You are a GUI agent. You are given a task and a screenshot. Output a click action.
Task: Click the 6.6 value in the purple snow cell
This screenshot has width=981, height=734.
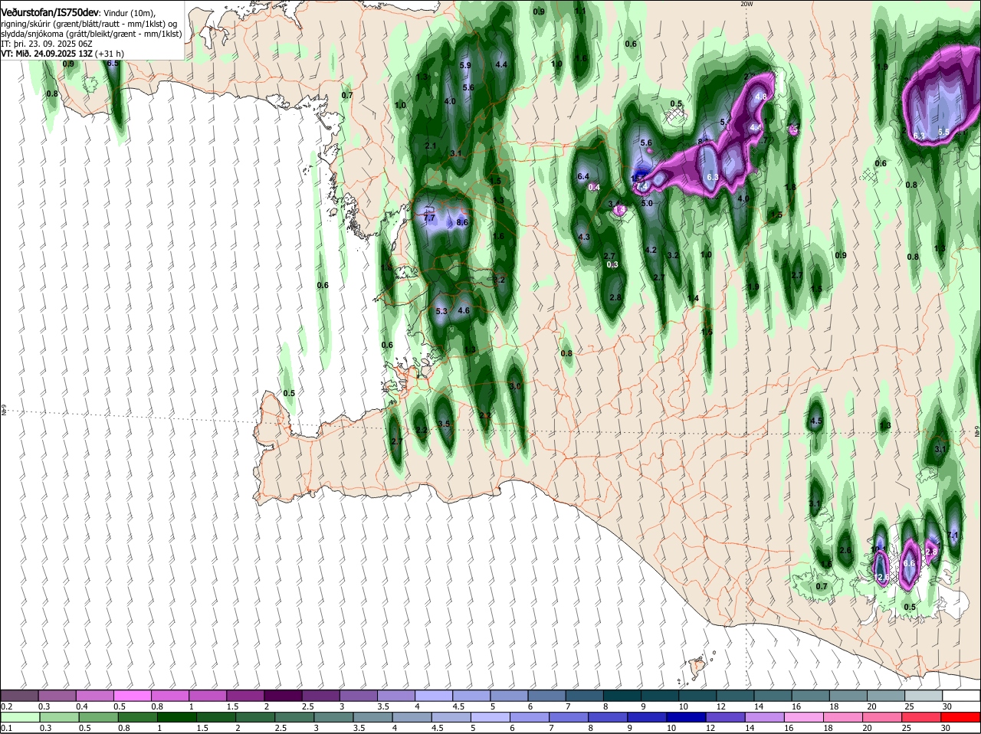[910, 563]
